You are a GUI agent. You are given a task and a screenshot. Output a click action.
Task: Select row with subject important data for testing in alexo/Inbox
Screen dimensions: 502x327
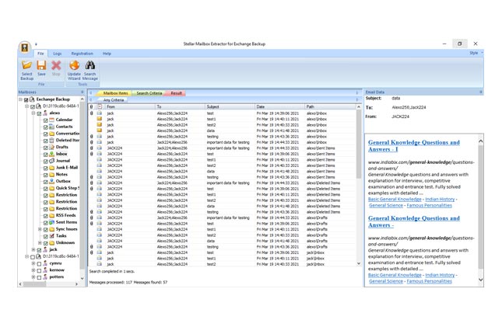pyautogui.click(x=223, y=142)
